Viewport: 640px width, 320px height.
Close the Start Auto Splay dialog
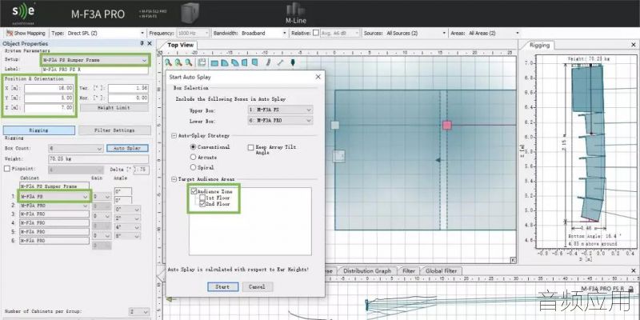318,77
